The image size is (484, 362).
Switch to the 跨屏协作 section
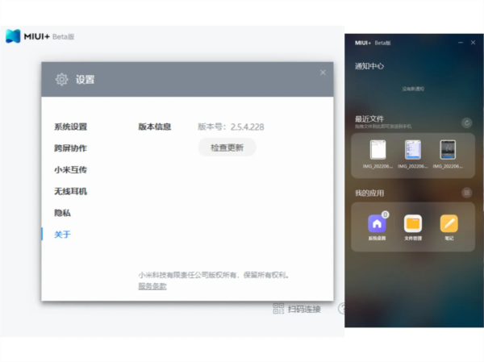(70, 148)
